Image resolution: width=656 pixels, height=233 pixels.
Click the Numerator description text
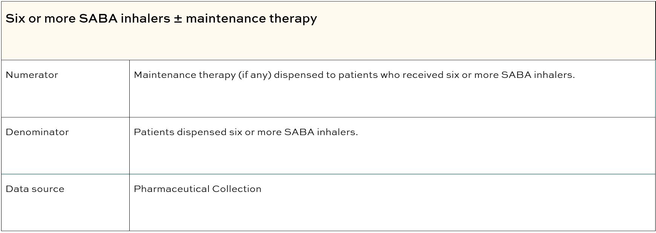point(354,75)
